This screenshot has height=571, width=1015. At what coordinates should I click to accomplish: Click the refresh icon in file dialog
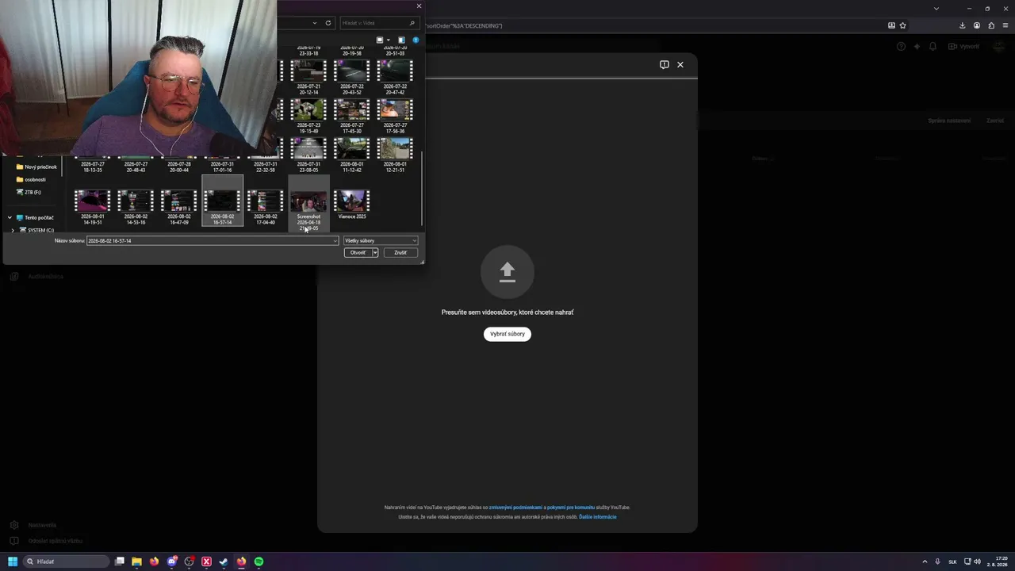[x=328, y=23]
